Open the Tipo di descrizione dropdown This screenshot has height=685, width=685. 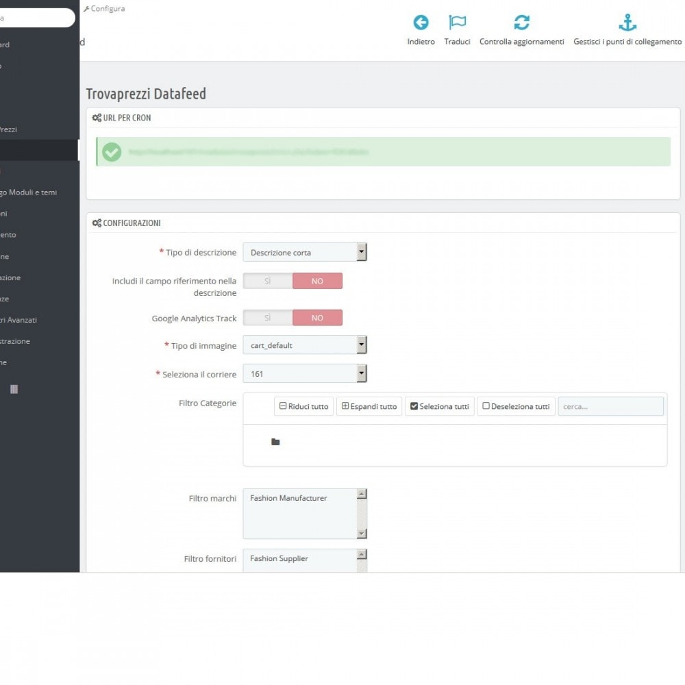pyautogui.click(x=305, y=252)
